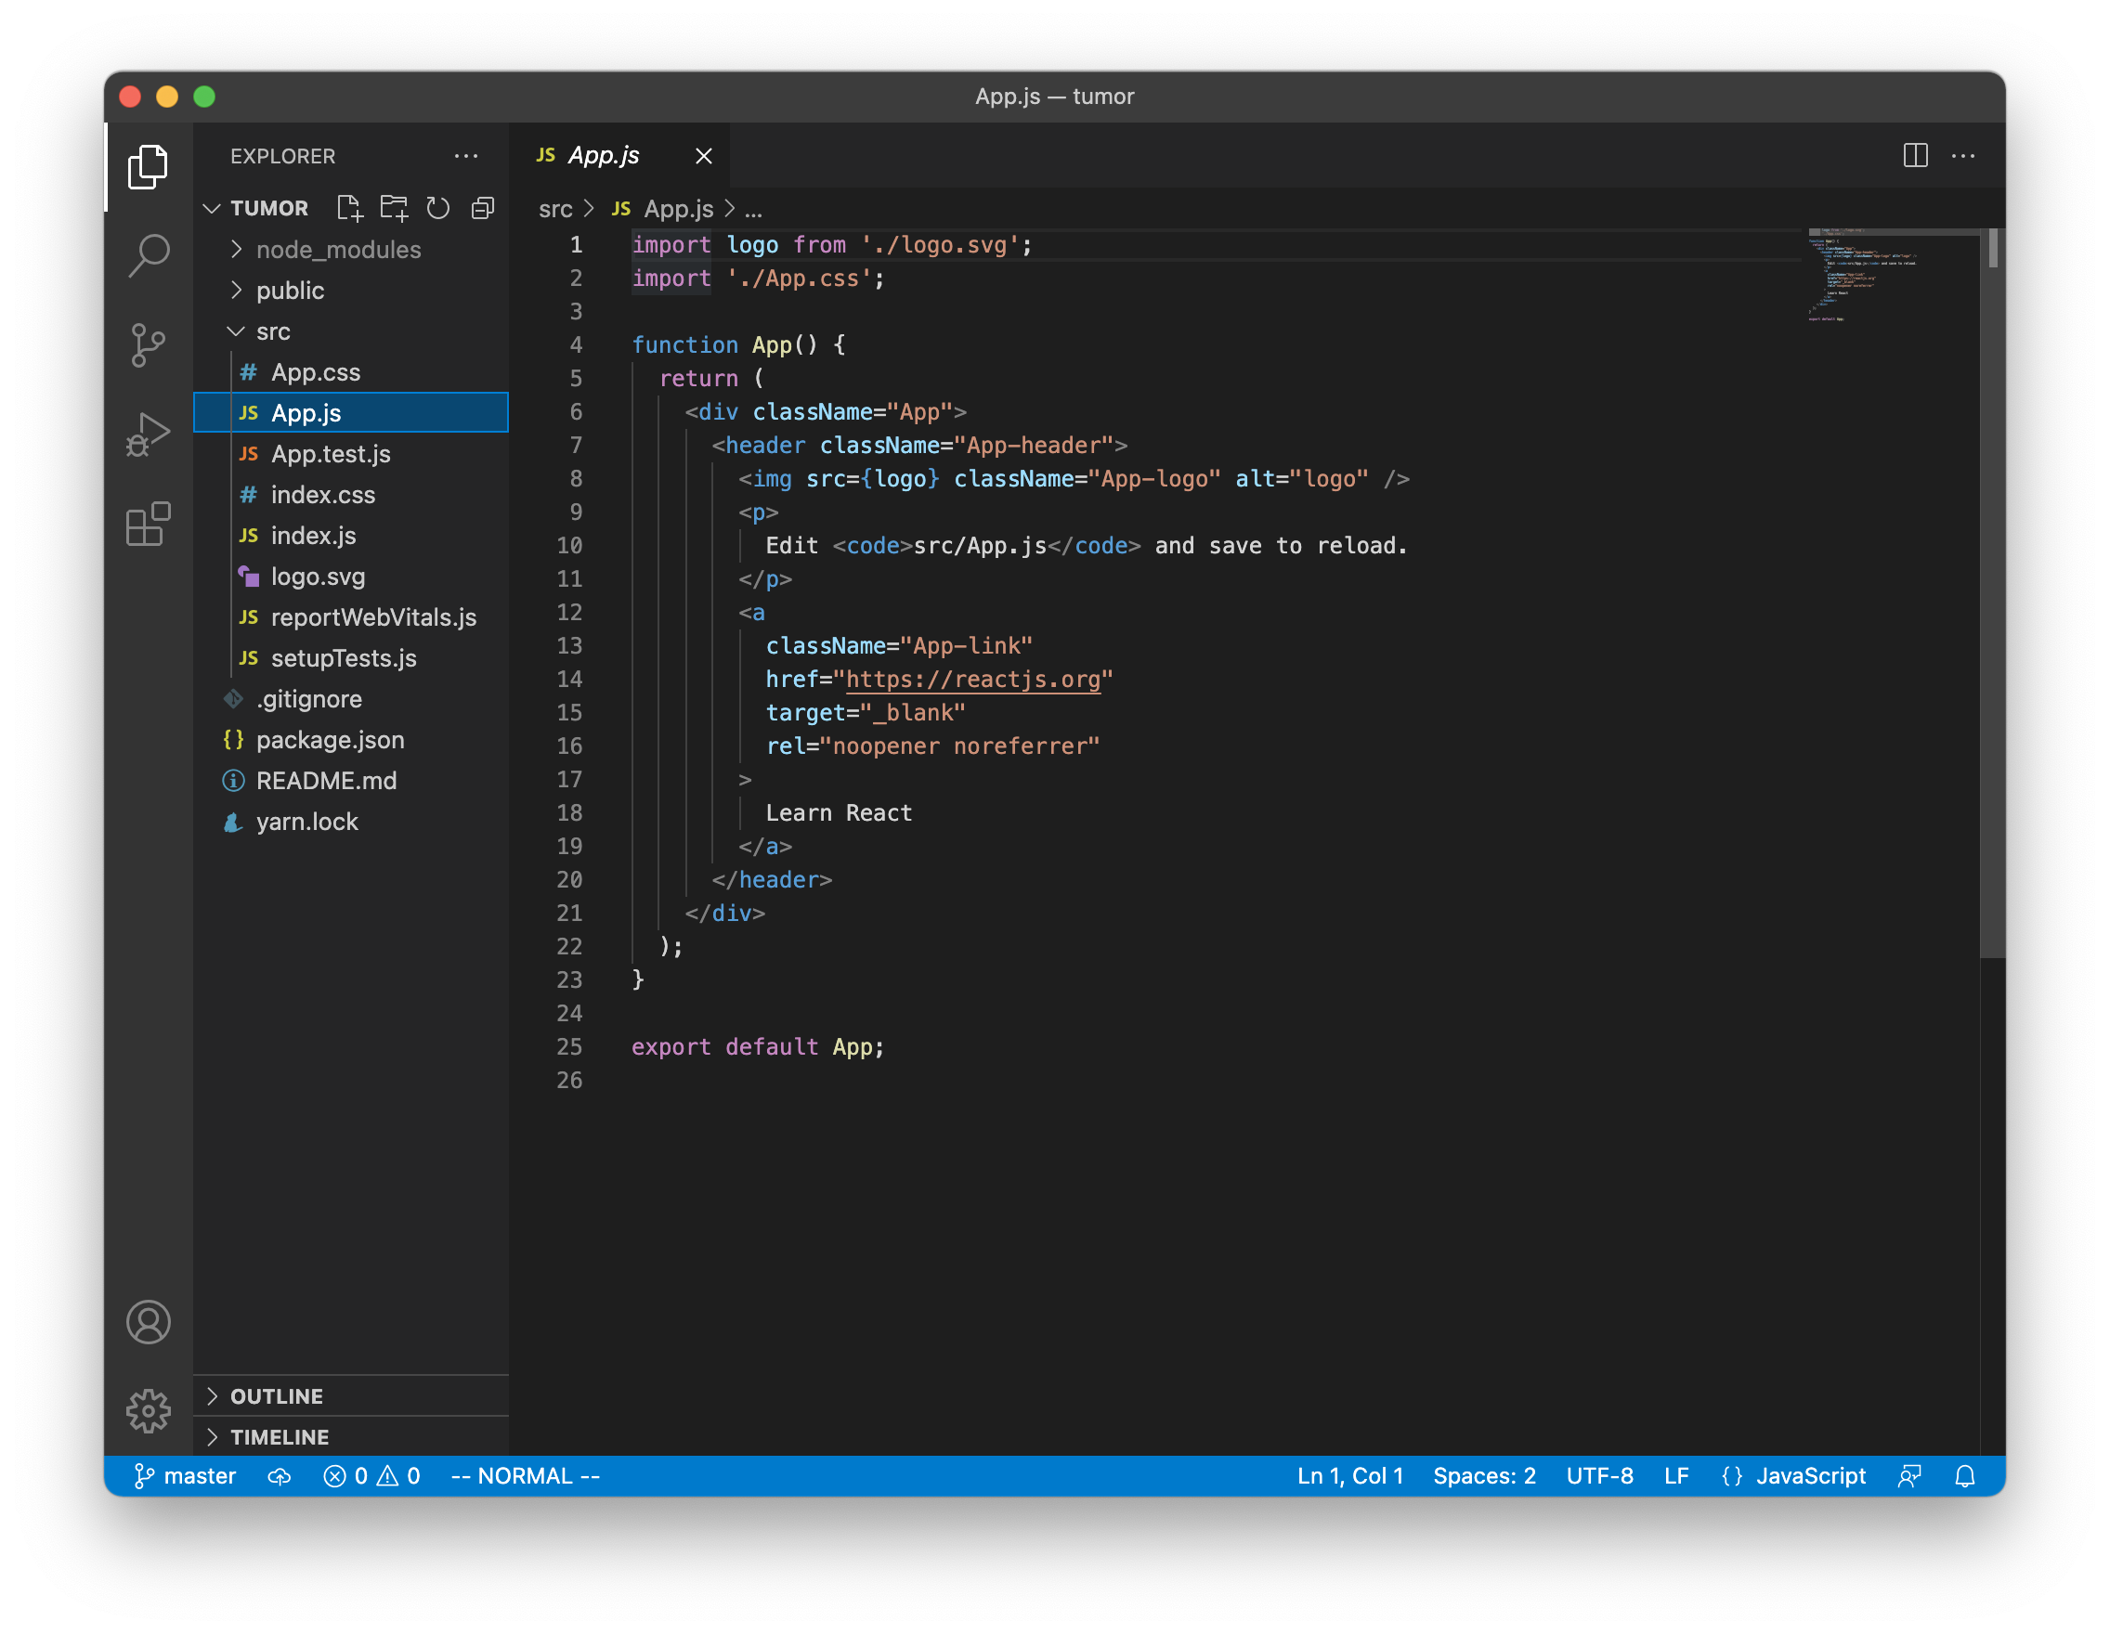Open the Extensions view
The height and width of the screenshot is (1634, 2110).
[x=148, y=525]
